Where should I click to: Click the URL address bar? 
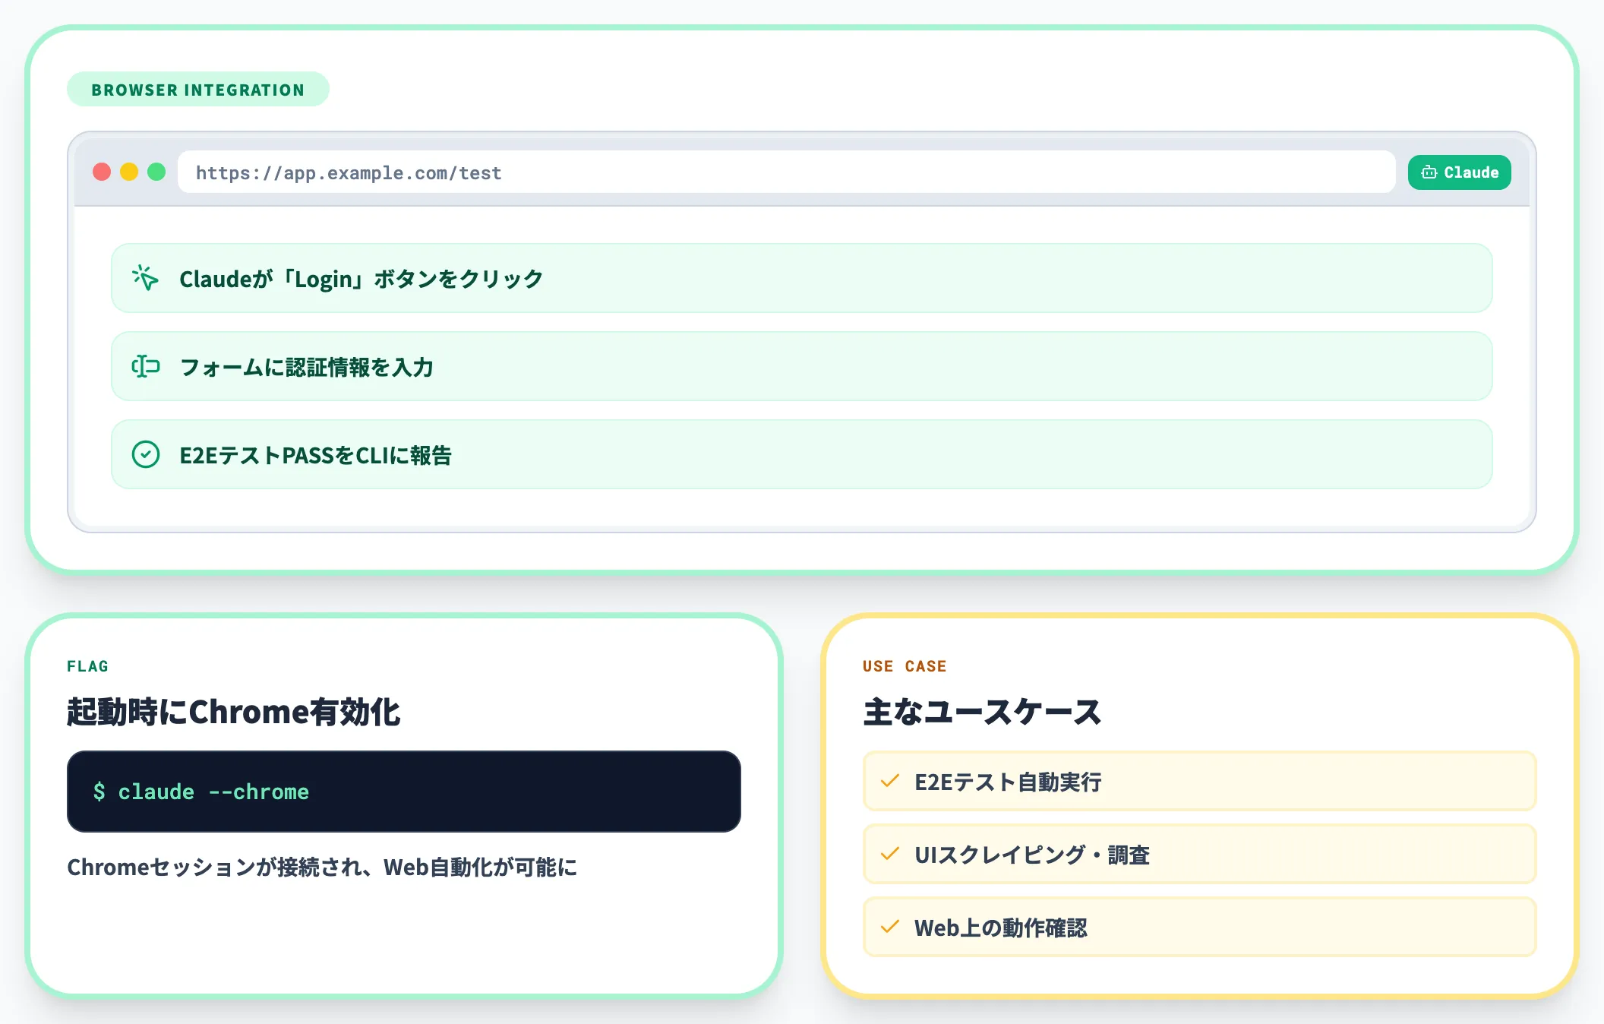(786, 172)
